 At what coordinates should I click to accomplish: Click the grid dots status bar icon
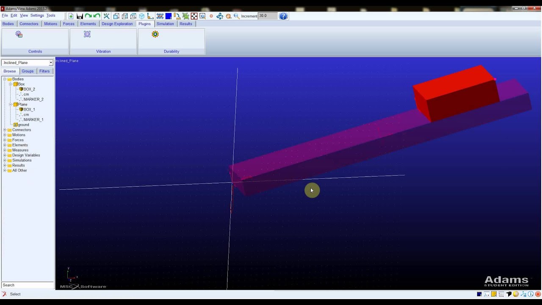(x=501, y=294)
